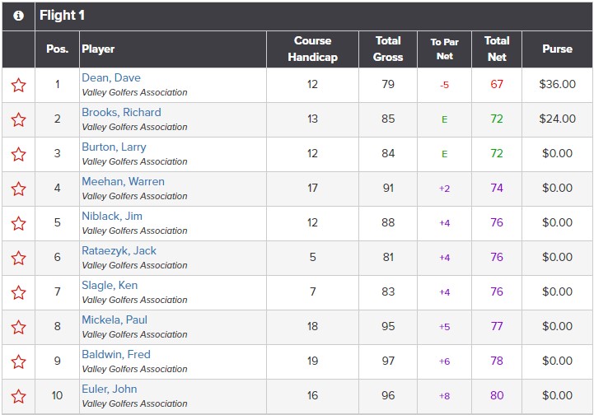Click Euler, John's total net 80
594x415 pixels.
tap(497, 395)
